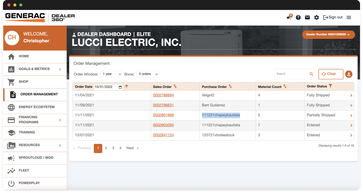Sort by Sales Order using the arrows icon

[175, 86]
